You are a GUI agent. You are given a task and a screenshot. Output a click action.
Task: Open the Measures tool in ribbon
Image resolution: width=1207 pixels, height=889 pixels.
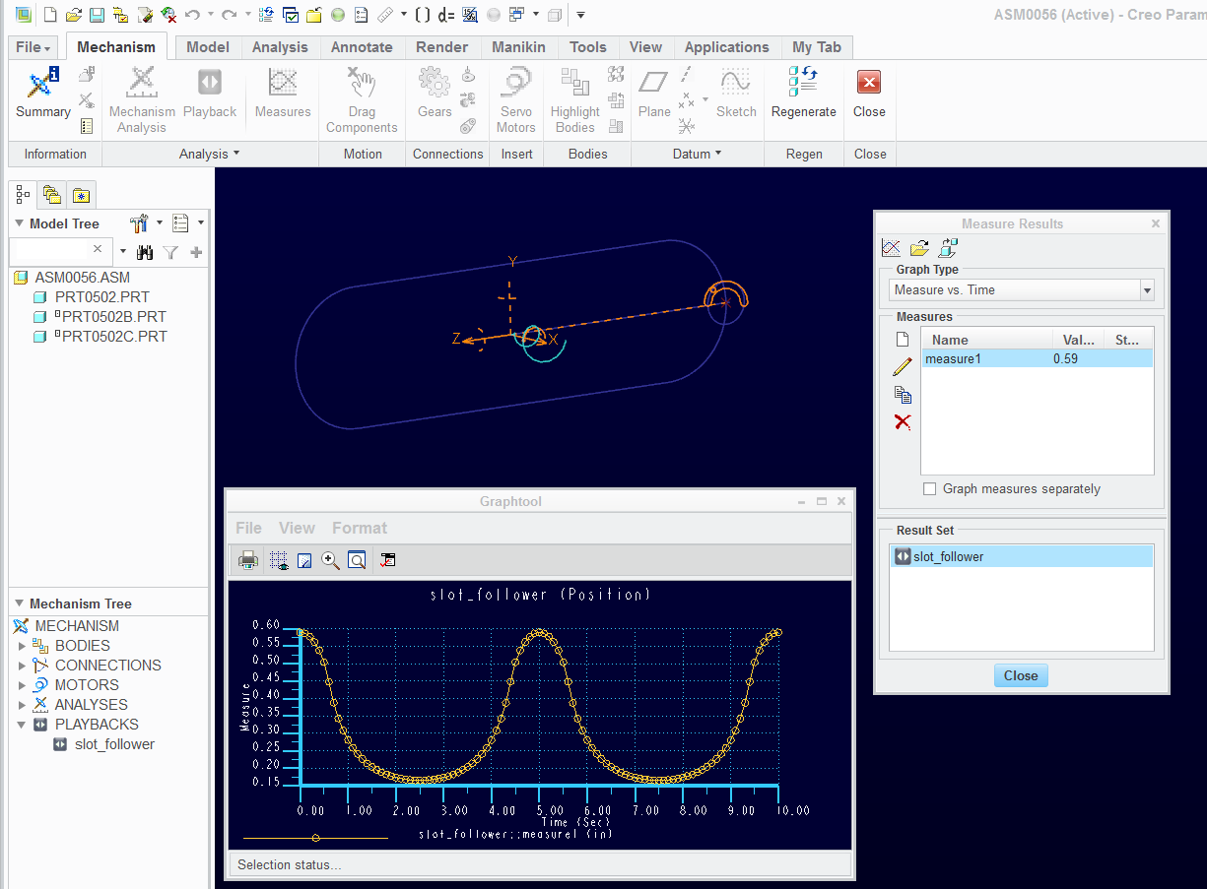[x=283, y=94]
